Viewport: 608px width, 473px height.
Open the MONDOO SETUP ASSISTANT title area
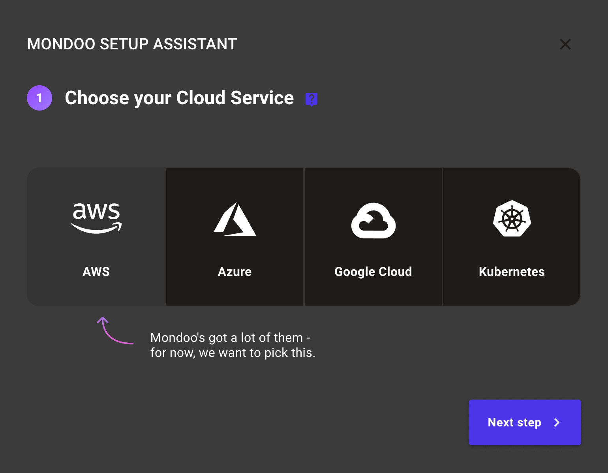132,44
